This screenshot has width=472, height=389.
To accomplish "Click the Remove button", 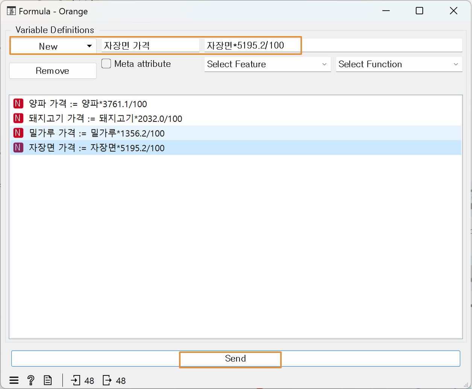I will coord(53,71).
